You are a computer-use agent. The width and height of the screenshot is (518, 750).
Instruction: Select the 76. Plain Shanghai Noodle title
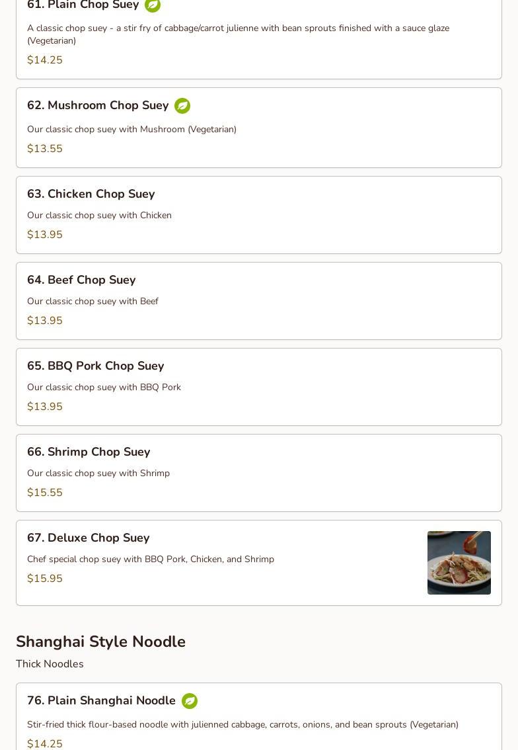point(101,700)
